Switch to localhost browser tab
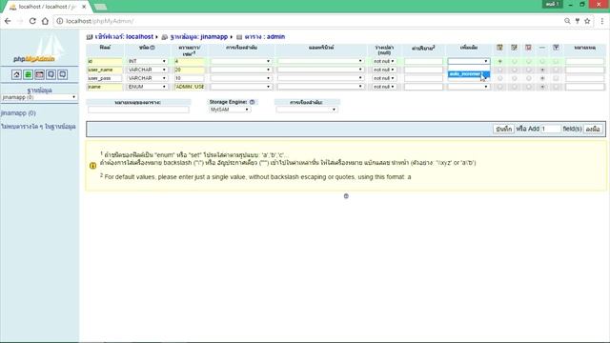Viewport: 610px width, 343px height. coord(47,7)
